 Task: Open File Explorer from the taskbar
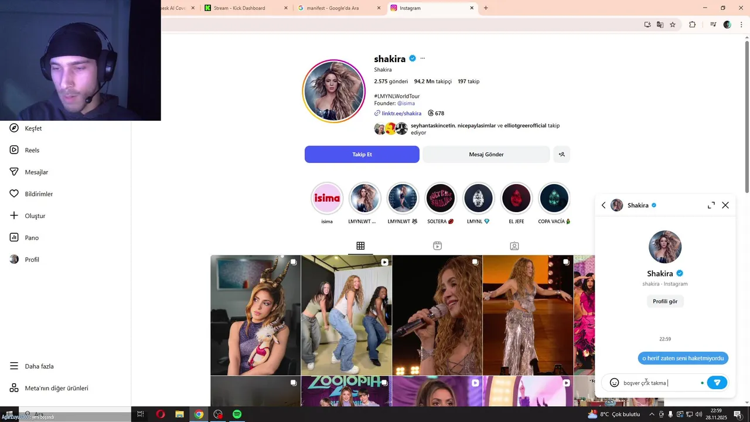point(180,414)
